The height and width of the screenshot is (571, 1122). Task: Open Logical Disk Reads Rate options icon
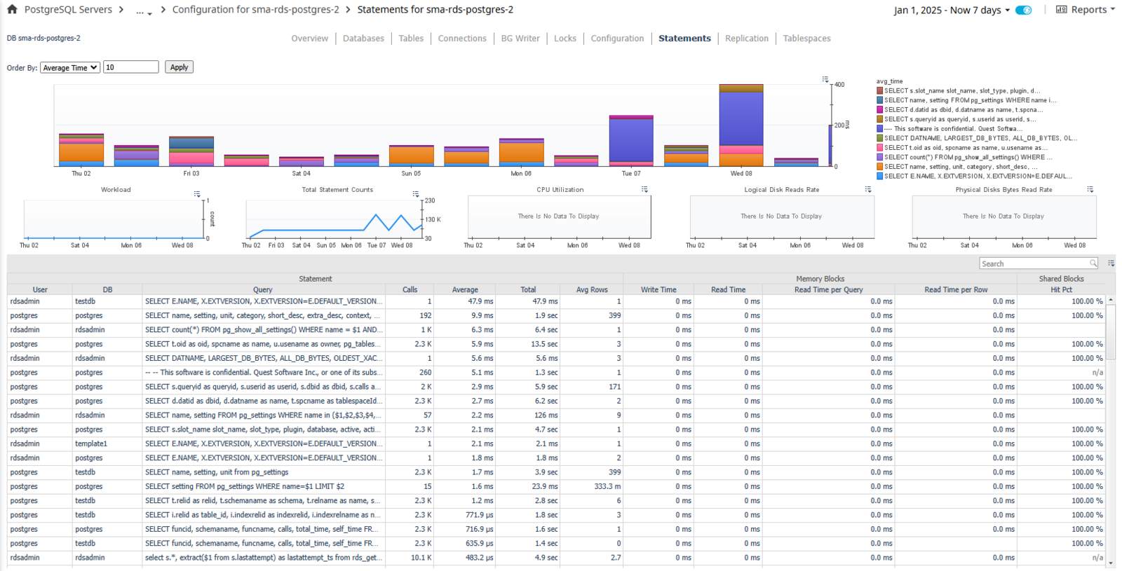point(868,189)
